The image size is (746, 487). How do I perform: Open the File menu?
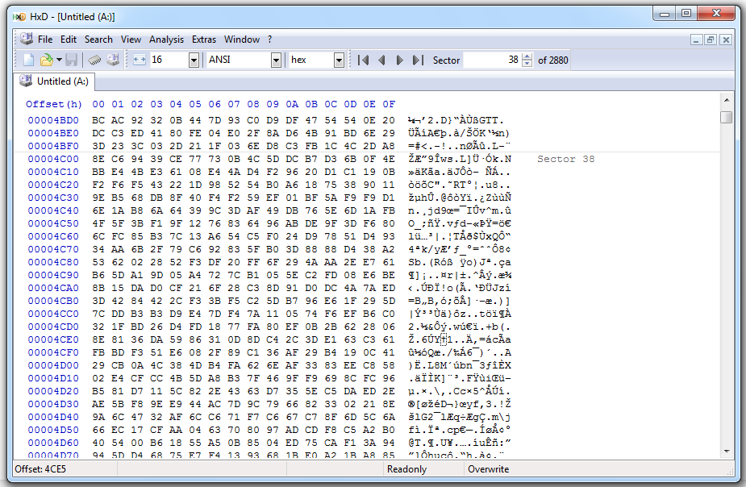45,40
